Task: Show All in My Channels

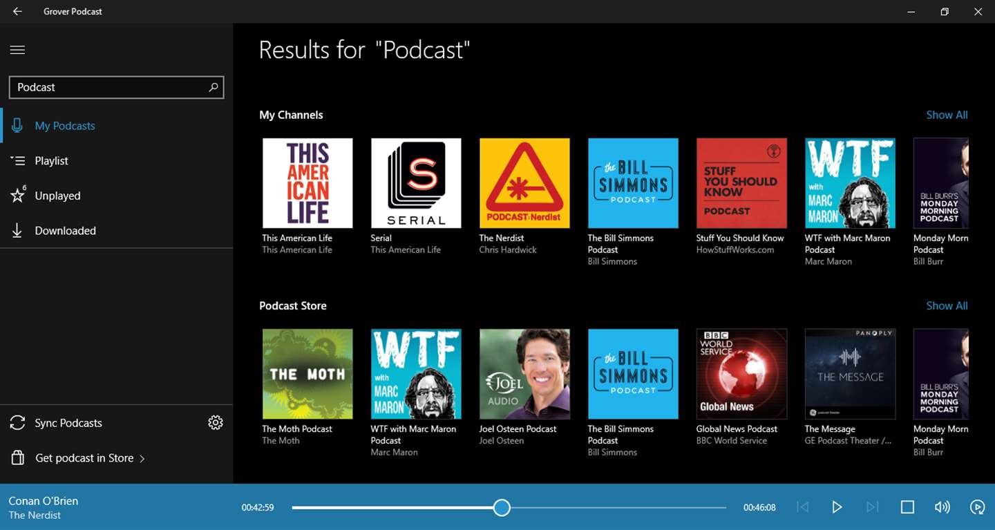Action: 947,115
